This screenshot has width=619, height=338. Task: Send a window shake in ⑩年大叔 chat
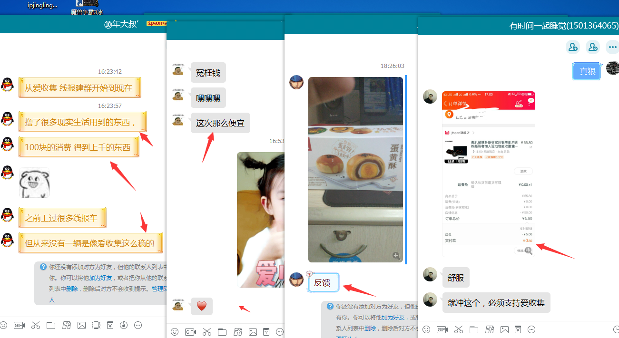coord(96,325)
